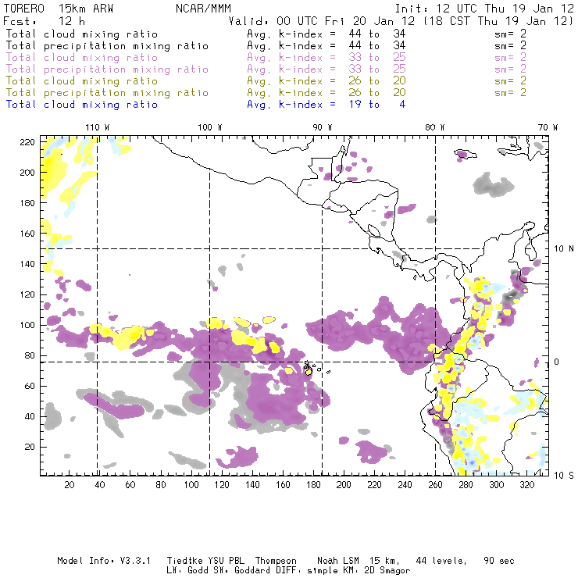The height and width of the screenshot is (578, 578).
Task: Click the '44 levels' footer text
Action: click(441, 561)
